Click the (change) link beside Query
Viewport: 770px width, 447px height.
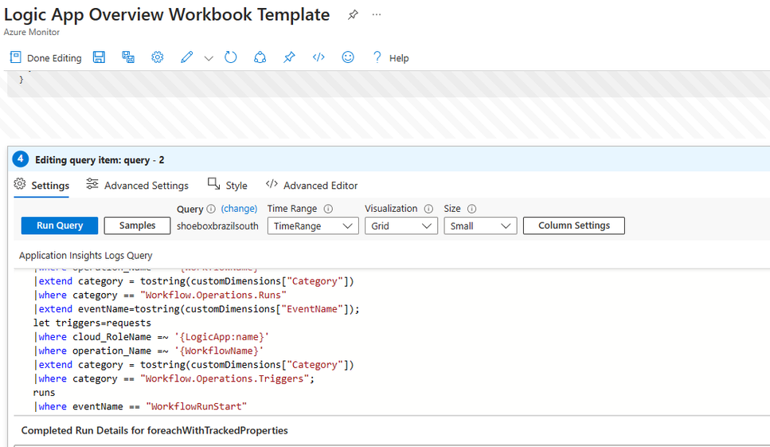(x=239, y=209)
